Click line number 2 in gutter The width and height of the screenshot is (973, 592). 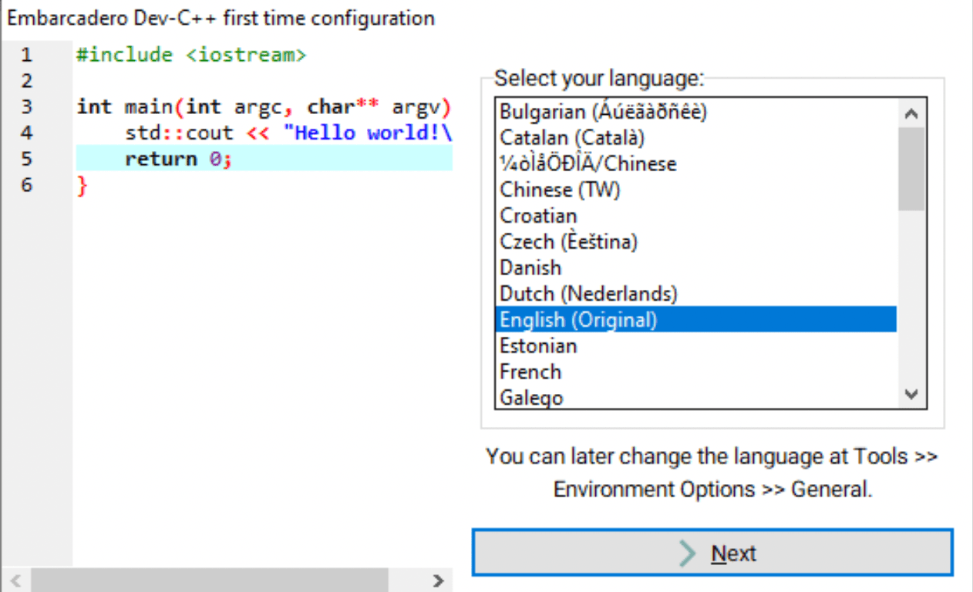27,80
